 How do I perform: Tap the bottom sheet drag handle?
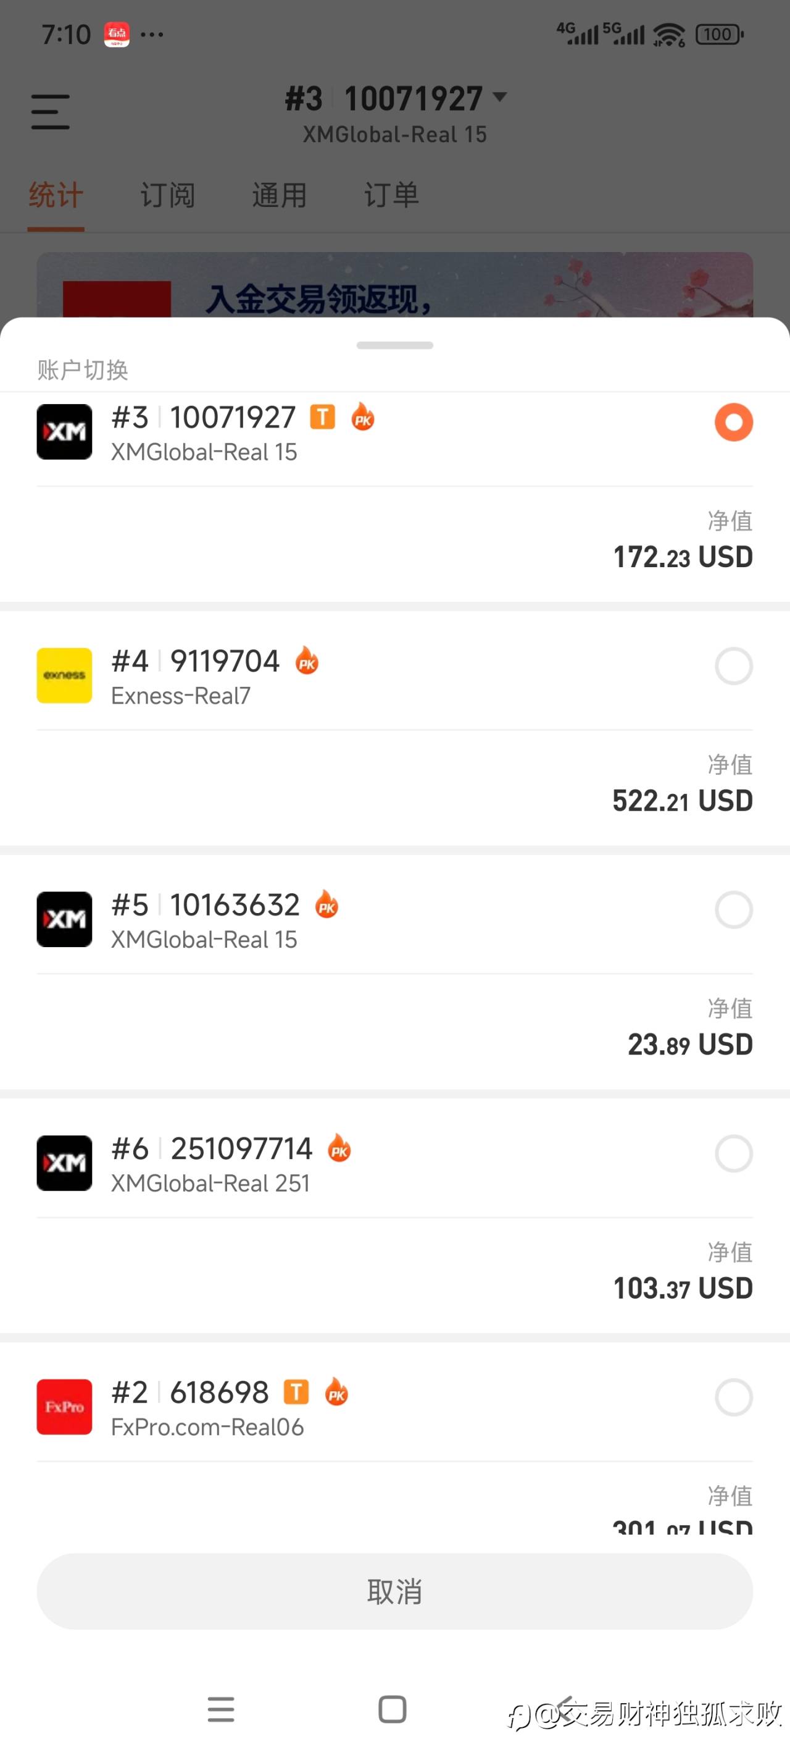pyautogui.click(x=394, y=345)
